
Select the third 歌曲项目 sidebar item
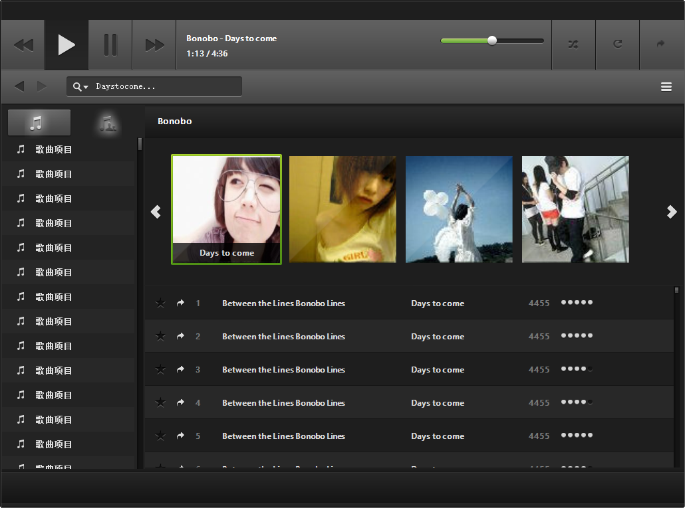(x=68, y=199)
